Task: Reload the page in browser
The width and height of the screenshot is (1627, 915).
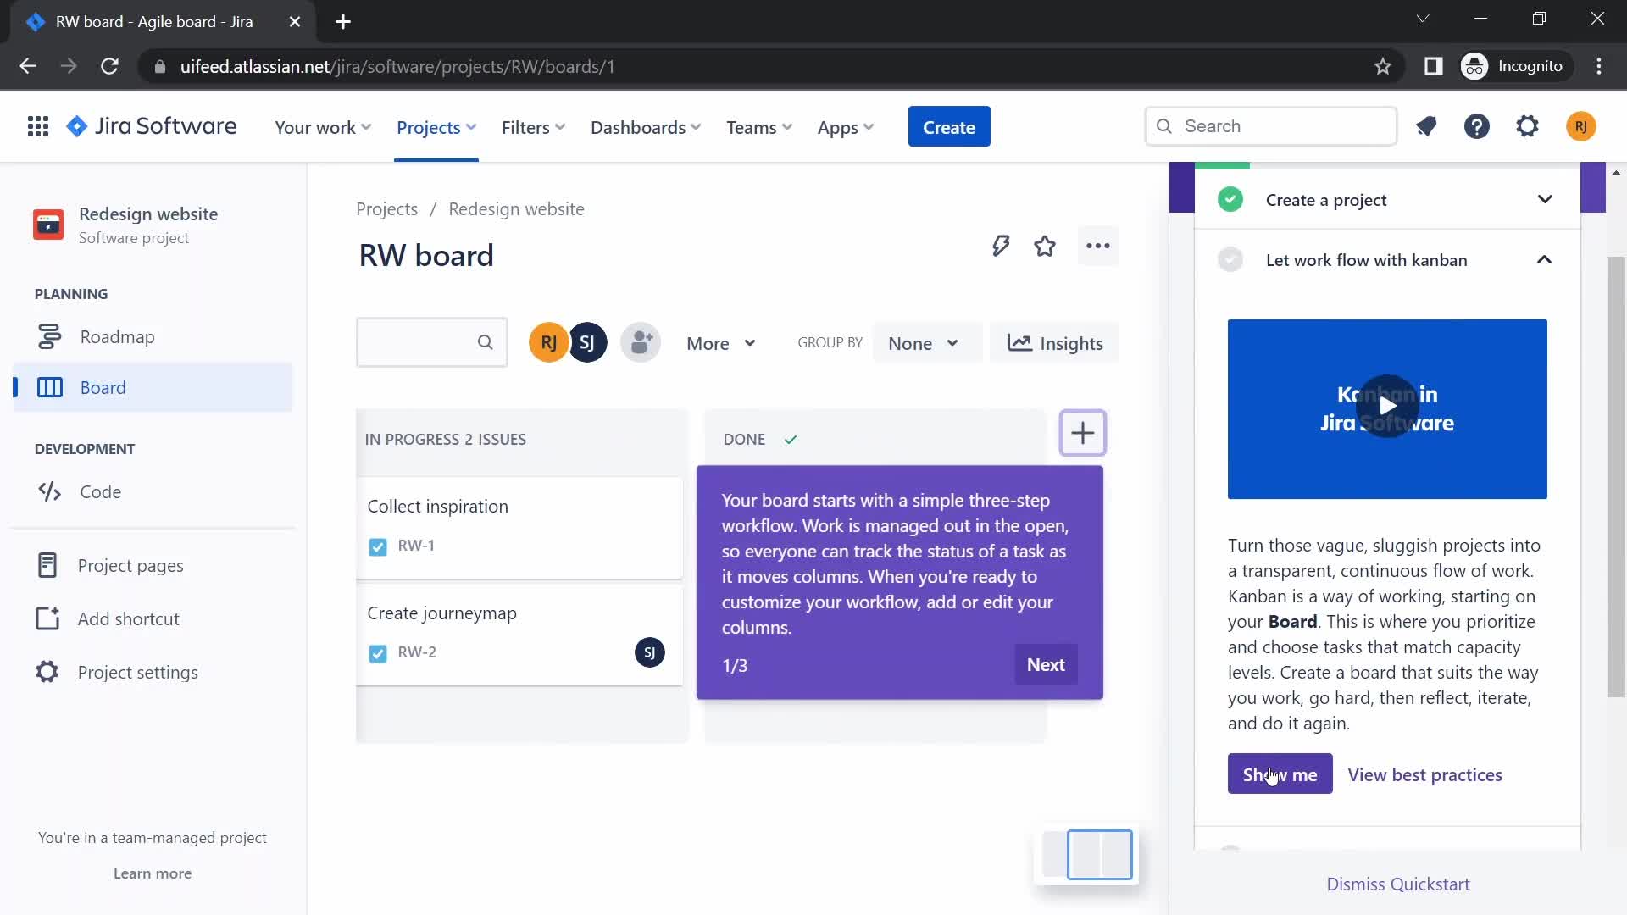Action: tap(109, 66)
